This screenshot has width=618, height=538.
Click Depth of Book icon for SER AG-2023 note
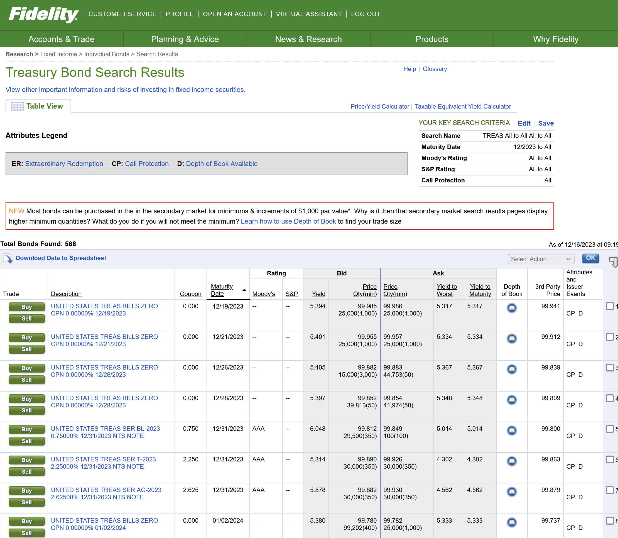tap(511, 492)
